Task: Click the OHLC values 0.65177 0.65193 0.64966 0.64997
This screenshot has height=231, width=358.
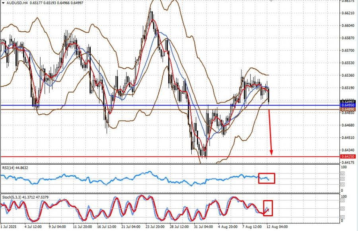Action: coord(57,3)
